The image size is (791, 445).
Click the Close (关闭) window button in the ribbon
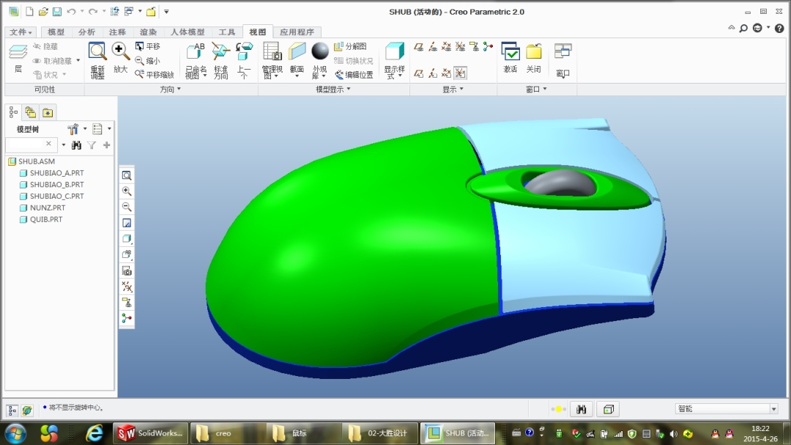534,58
